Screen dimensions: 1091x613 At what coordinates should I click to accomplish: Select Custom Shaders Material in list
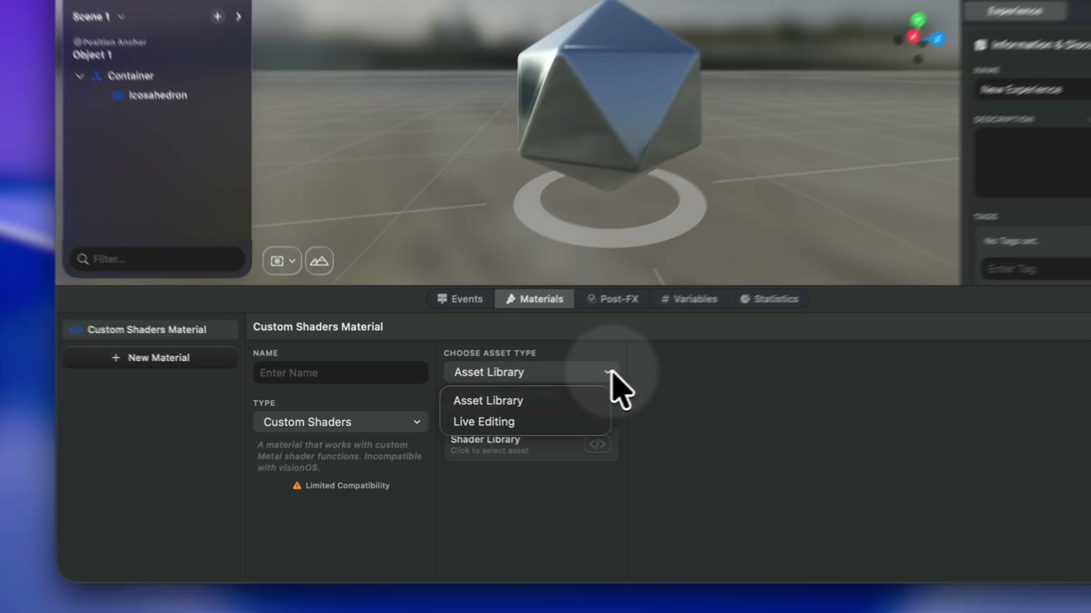[150, 330]
